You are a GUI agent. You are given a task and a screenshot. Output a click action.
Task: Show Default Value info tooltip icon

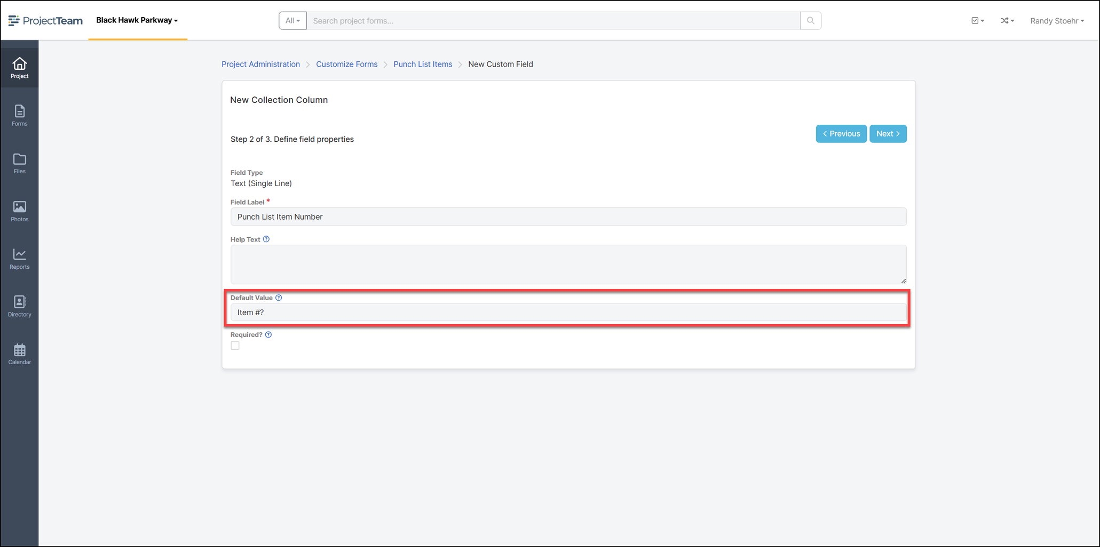click(279, 298)
